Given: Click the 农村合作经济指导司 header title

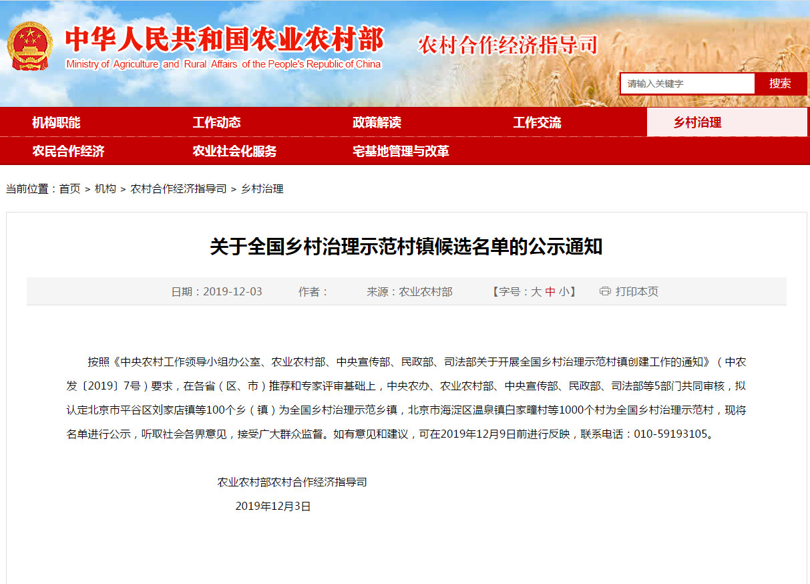Looking at the screenshot, I should click(508, 45).
